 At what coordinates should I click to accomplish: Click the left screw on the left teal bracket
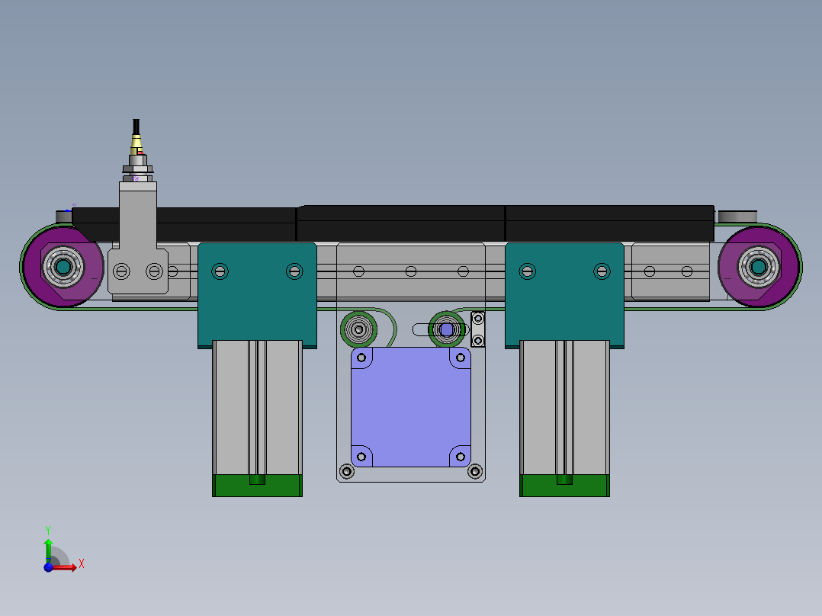click(220, 271)
